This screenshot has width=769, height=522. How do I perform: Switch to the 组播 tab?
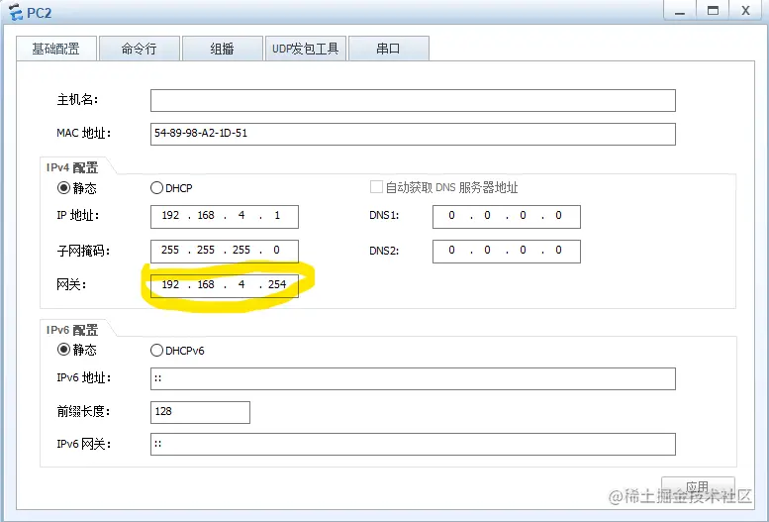[222, 49]
